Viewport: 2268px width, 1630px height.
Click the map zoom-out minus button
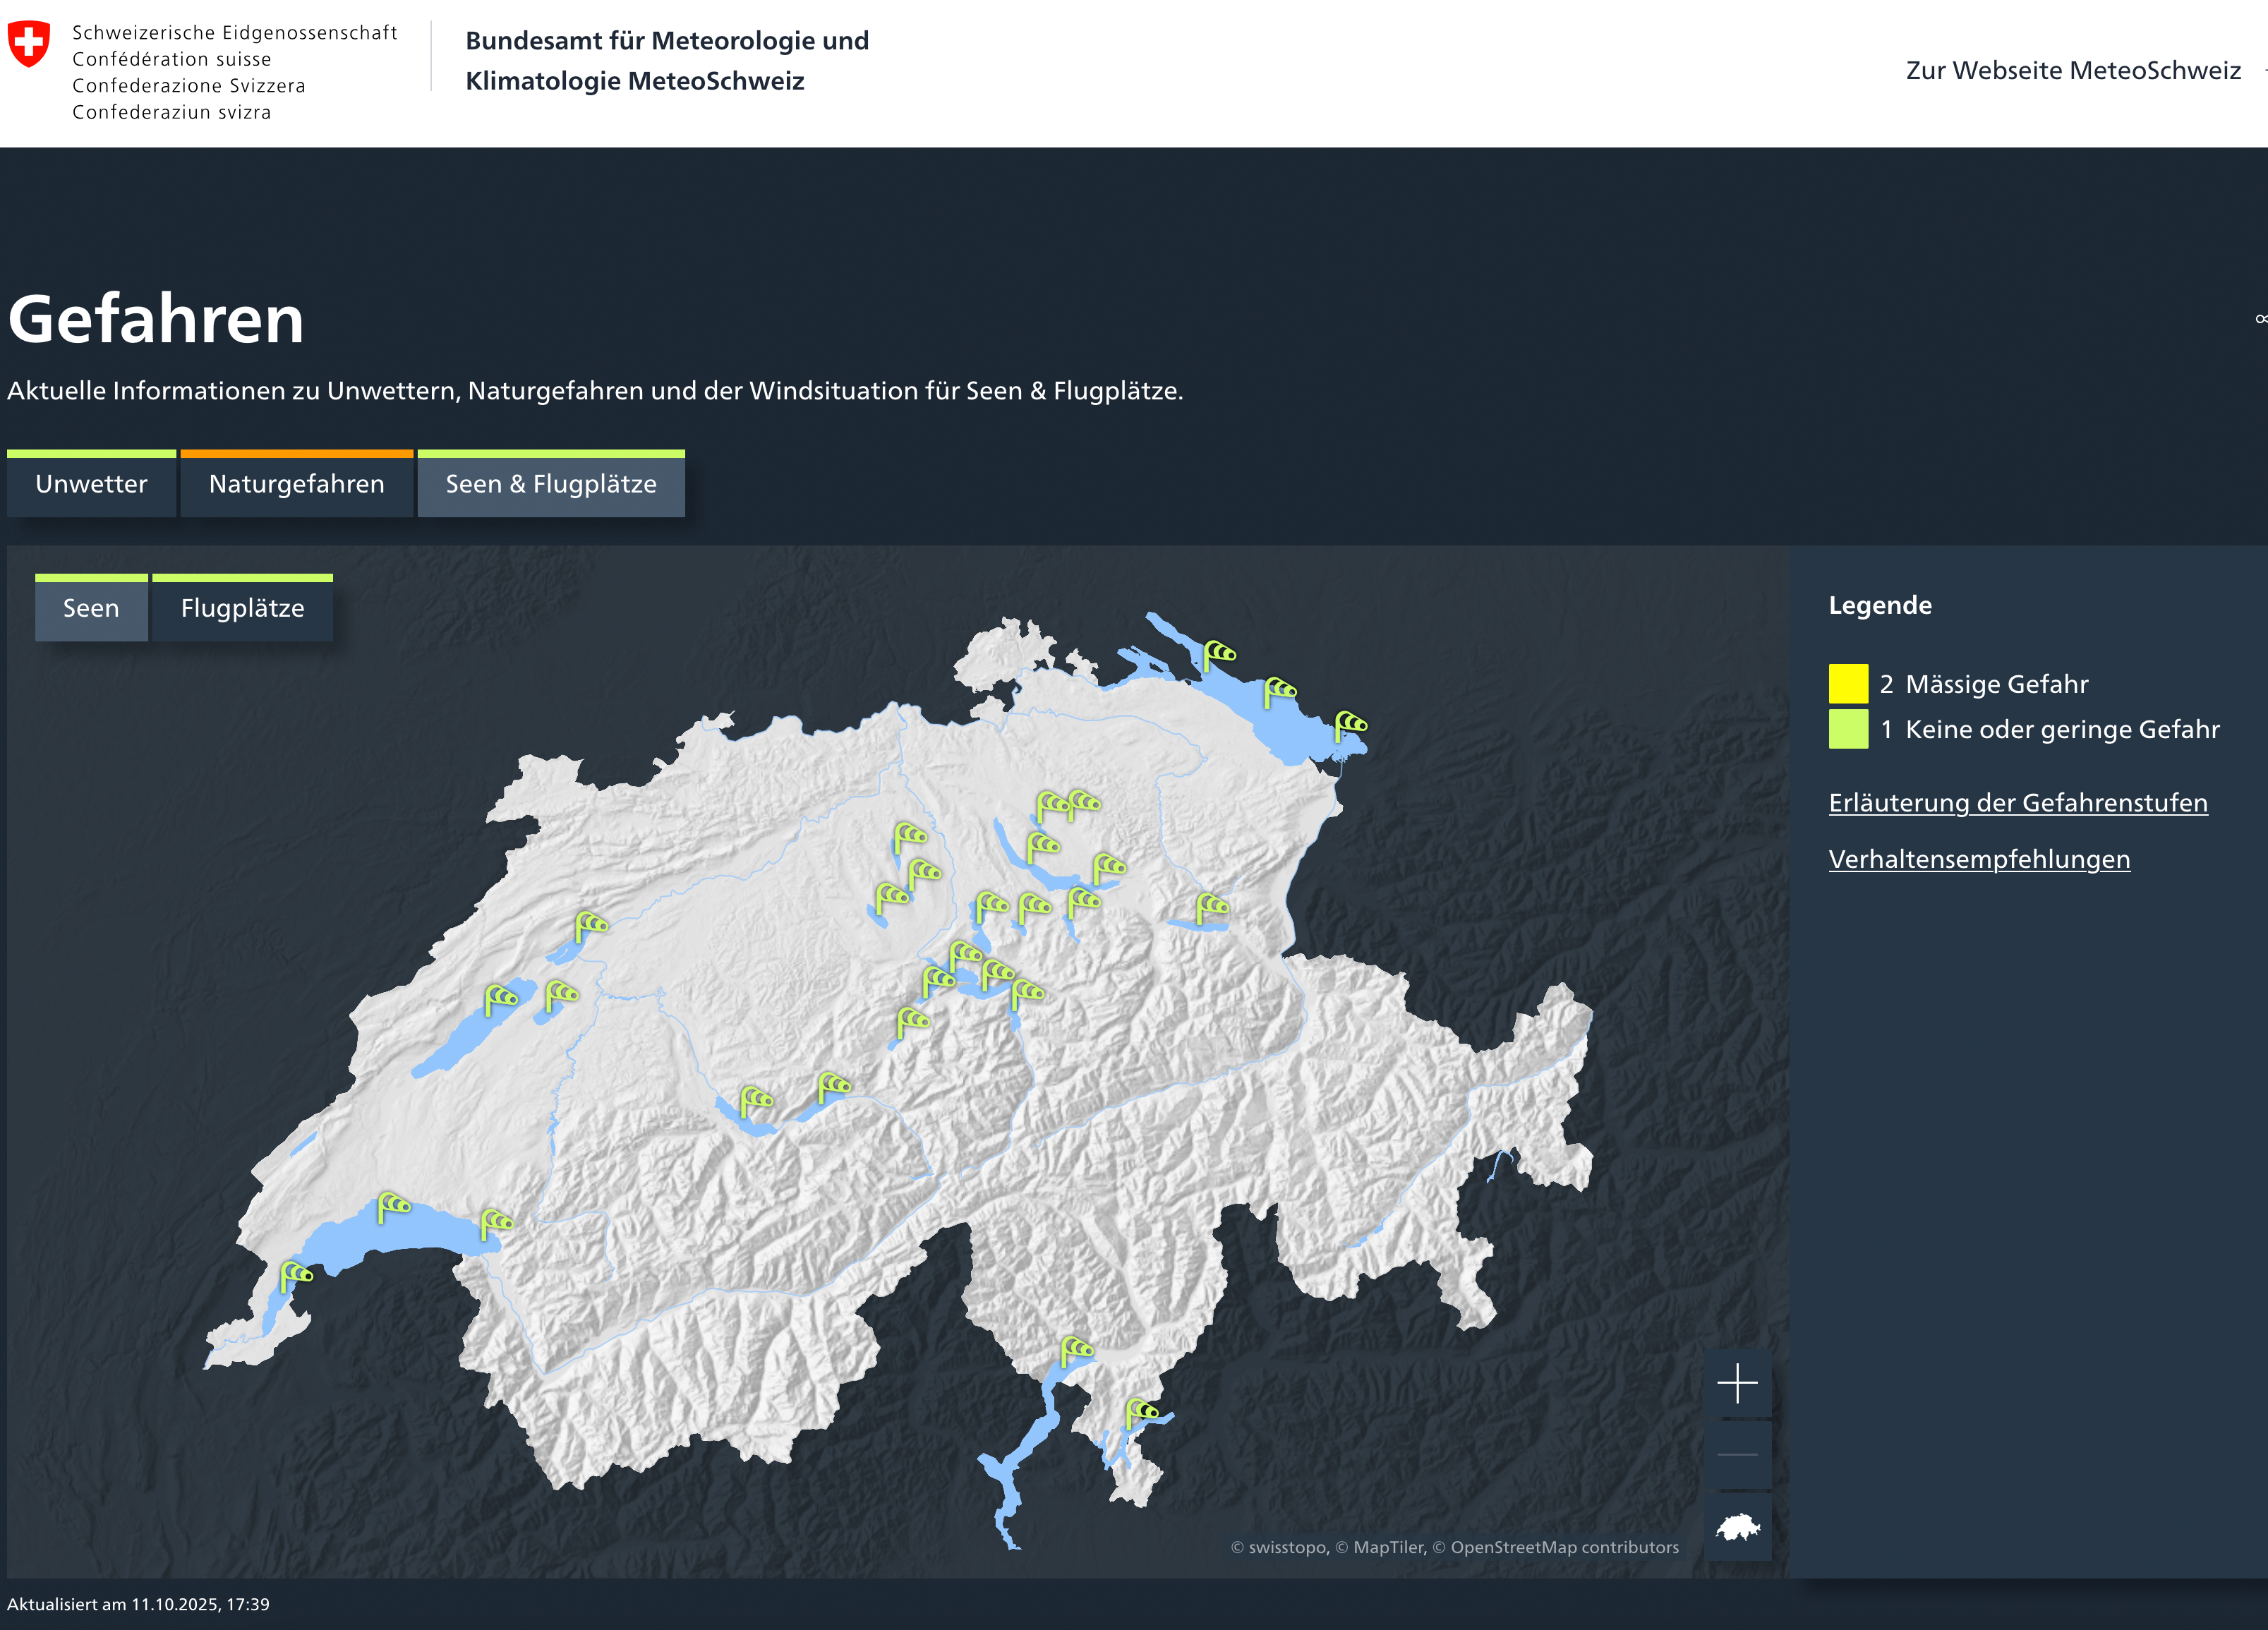coord(1737,1455)
